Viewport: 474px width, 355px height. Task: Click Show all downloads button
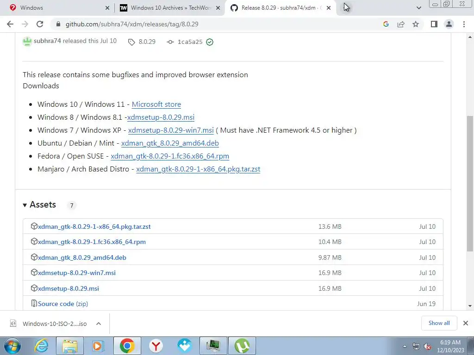tap(439, 323)
